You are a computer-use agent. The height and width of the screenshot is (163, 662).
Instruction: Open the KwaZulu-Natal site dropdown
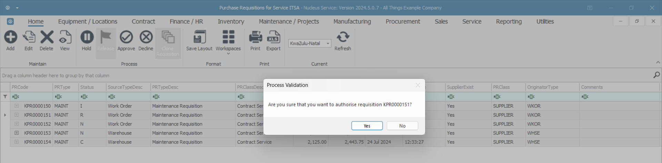pos(328,44)
